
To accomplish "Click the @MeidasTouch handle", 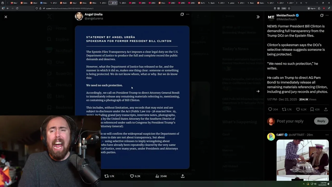I will tap(286, 19).
